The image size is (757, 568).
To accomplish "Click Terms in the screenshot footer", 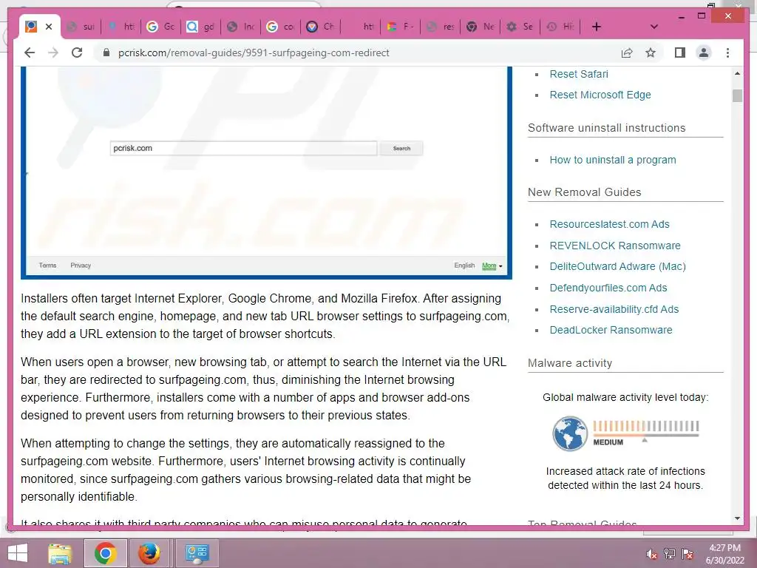I will pos(48,266).
